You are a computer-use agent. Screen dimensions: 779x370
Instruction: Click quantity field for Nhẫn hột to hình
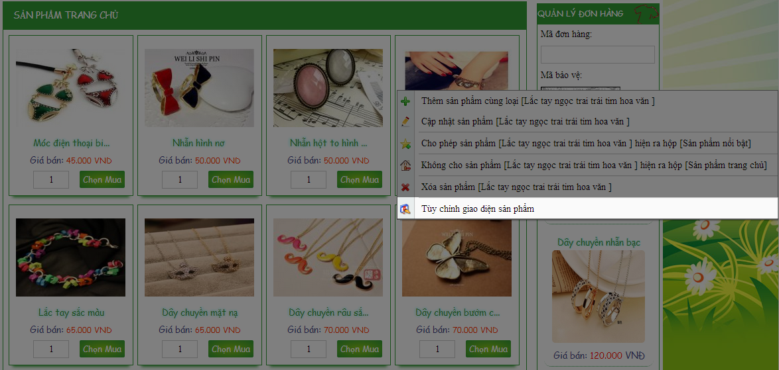point(309,179)
